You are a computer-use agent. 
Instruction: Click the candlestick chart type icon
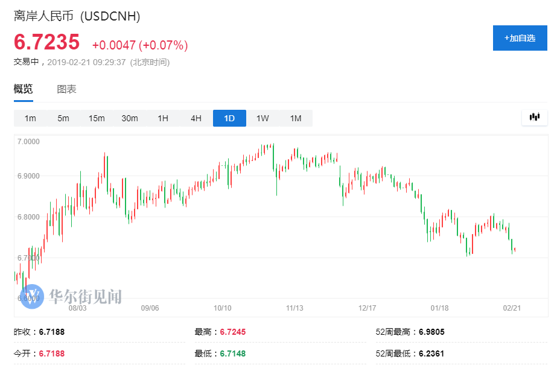(534, 118)
